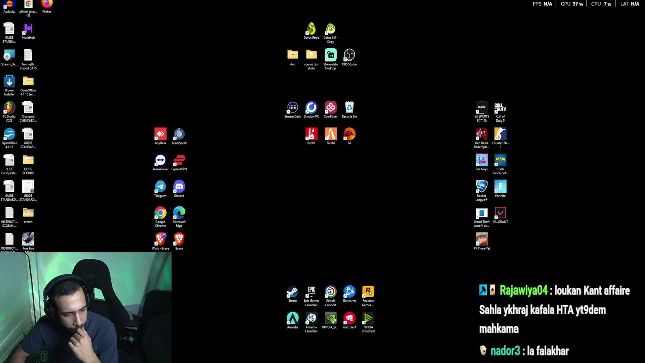Launch the Ankama Launcher icon
This screenshot has height=363, width=645.
tap(311, 323)
